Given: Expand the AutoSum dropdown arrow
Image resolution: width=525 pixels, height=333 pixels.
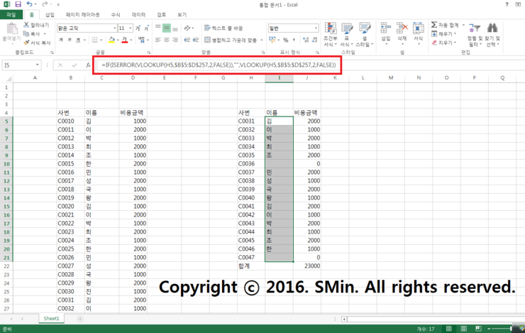Looking at the screenshot, I should coord(463,25).
